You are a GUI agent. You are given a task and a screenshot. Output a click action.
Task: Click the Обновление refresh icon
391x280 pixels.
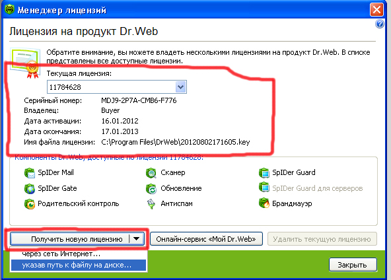tap(151, 189)
